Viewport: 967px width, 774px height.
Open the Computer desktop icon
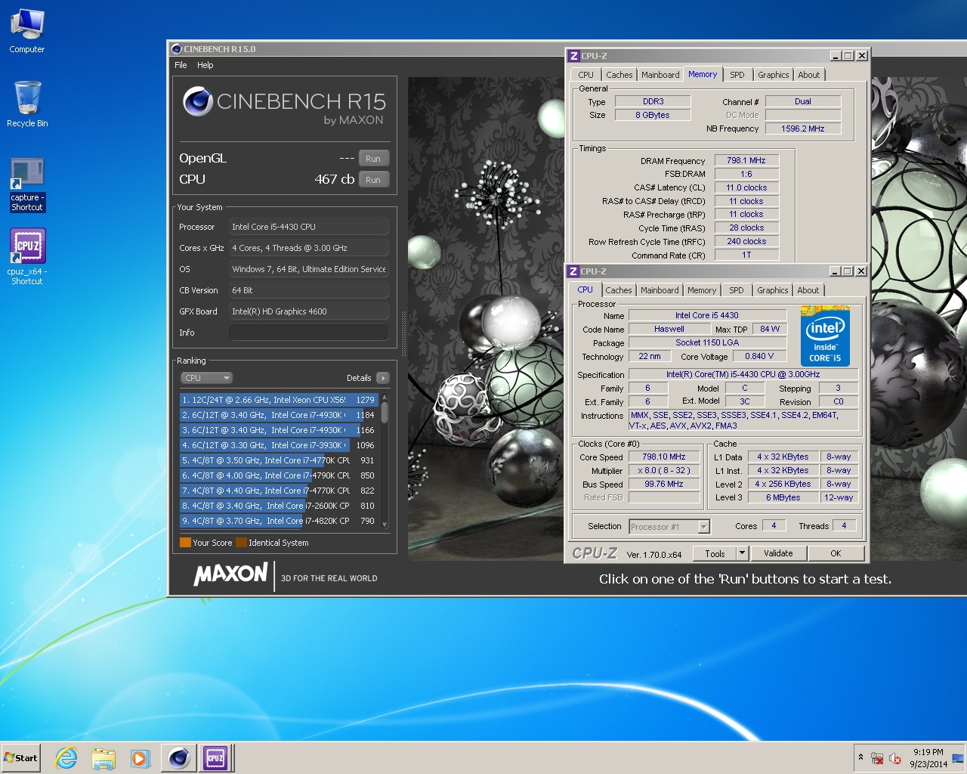click(x=27, y=30)
